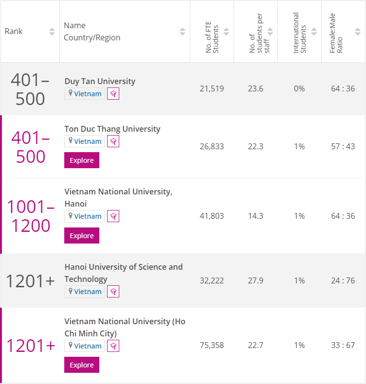This screenshot has width=366, height=384.
Task: Explore Vietnam National University, Hanoi
Action: tap(82, 236)
